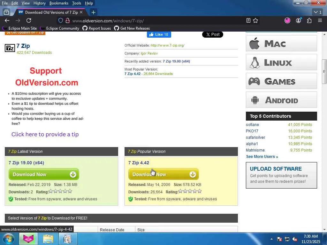This screenshot has width=327, height=245.
Task: Open the Firefox account icon
Action: pyautogui.click(x=299, y=20)
